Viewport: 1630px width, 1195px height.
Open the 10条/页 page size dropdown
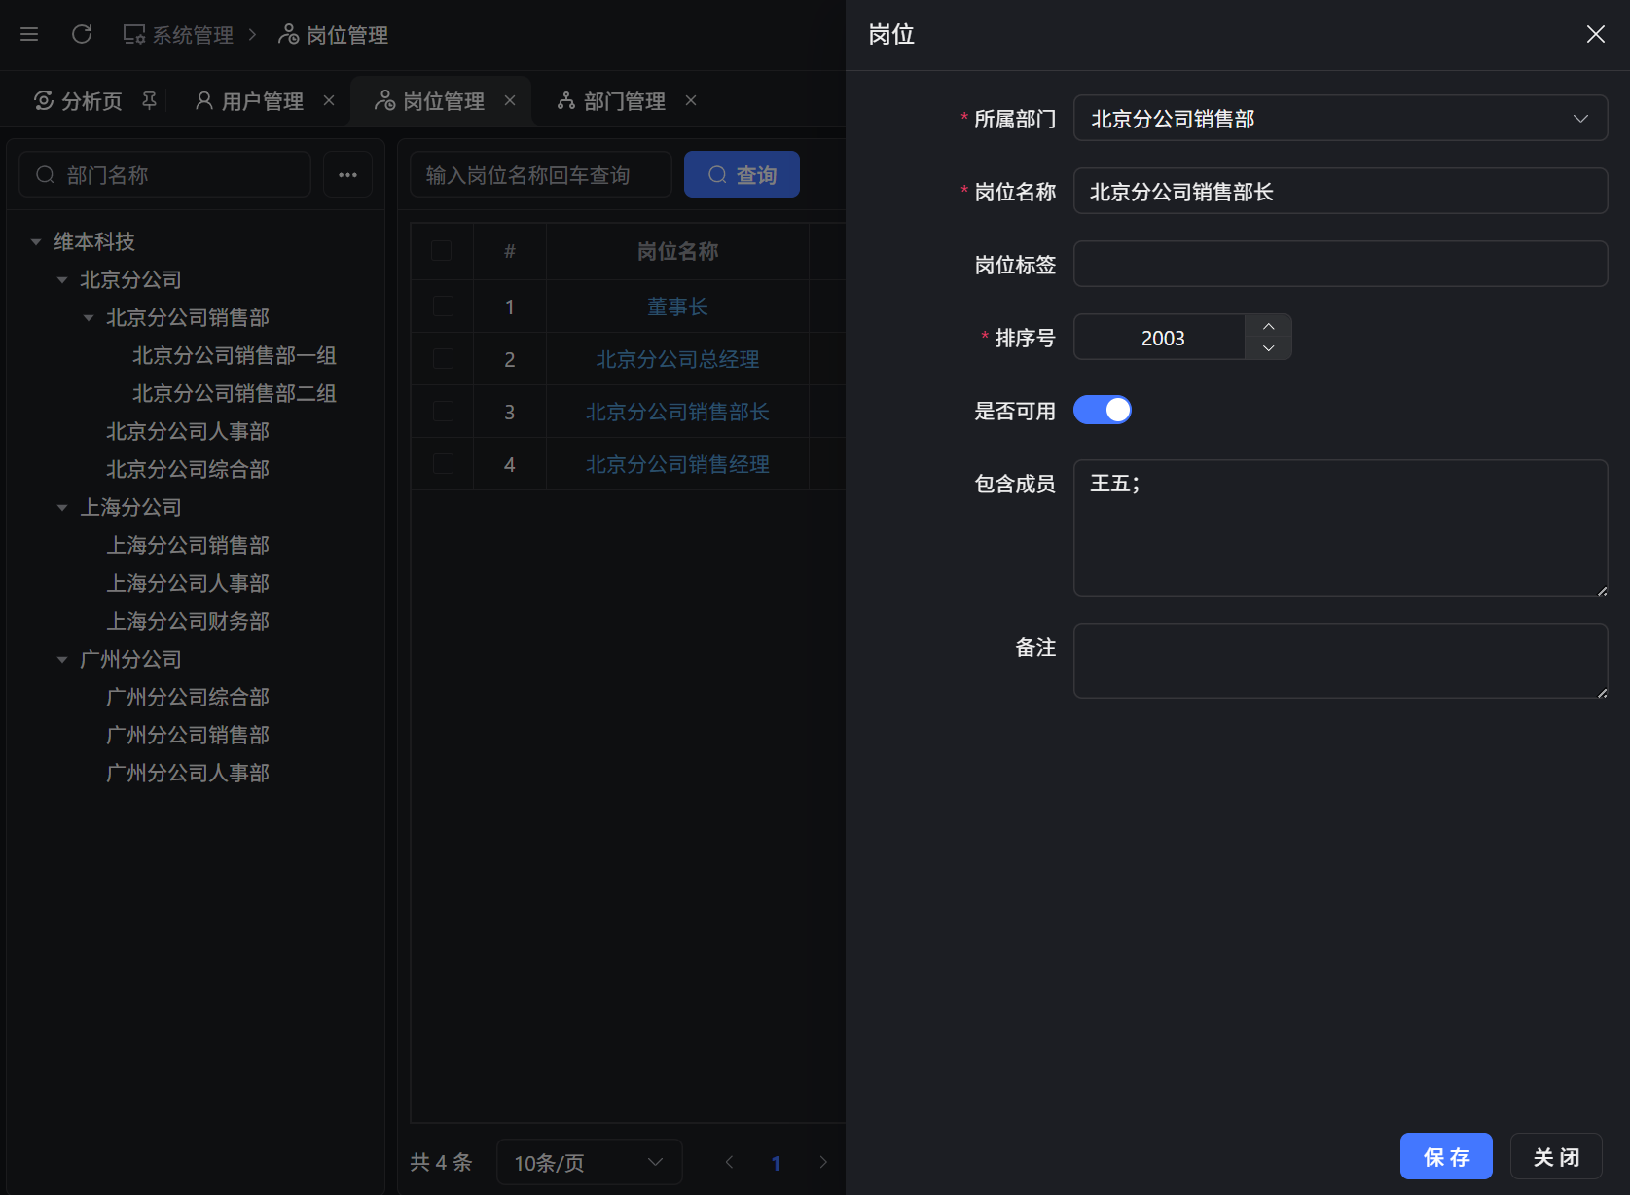[588, 1162]
